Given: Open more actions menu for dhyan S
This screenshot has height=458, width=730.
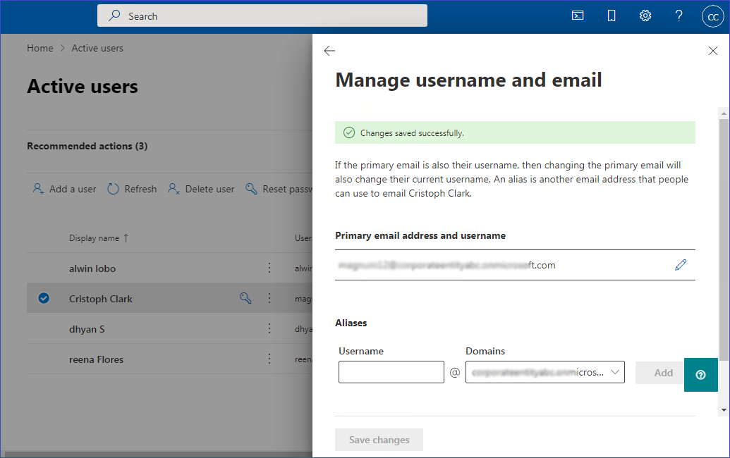Looking at the screenshot, I should tap(269, 328).
